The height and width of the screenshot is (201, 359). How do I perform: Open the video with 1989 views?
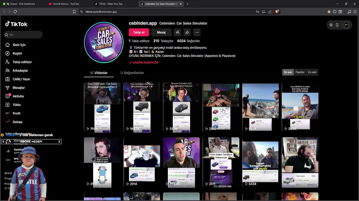click(300, 162)
